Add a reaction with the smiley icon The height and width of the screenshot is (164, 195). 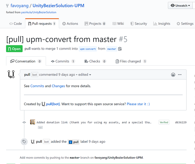pos(173,75)
